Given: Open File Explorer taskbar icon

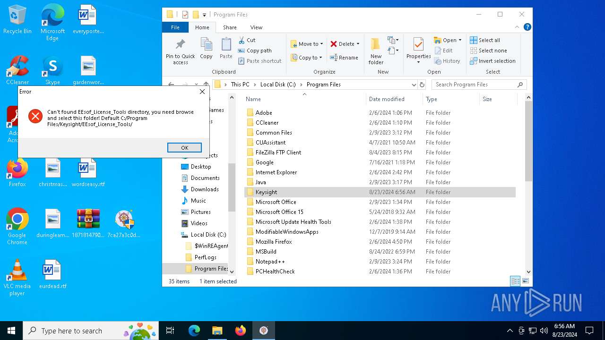Looking at the screenshot, I should (x=217, y=331).
